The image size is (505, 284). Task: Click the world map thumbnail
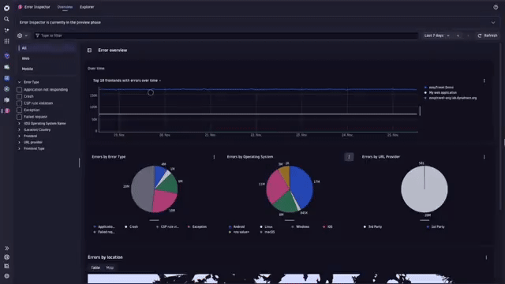coord(271,278)
